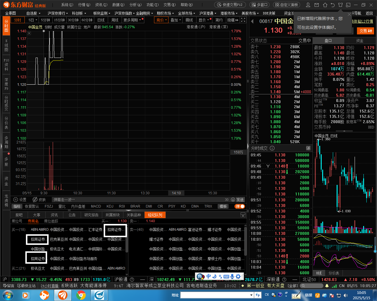Click 发送 send danmaku button
Image resolution: width=377 pixels, height=301 pixels.
pyautogui.click(x=240, y=200)
